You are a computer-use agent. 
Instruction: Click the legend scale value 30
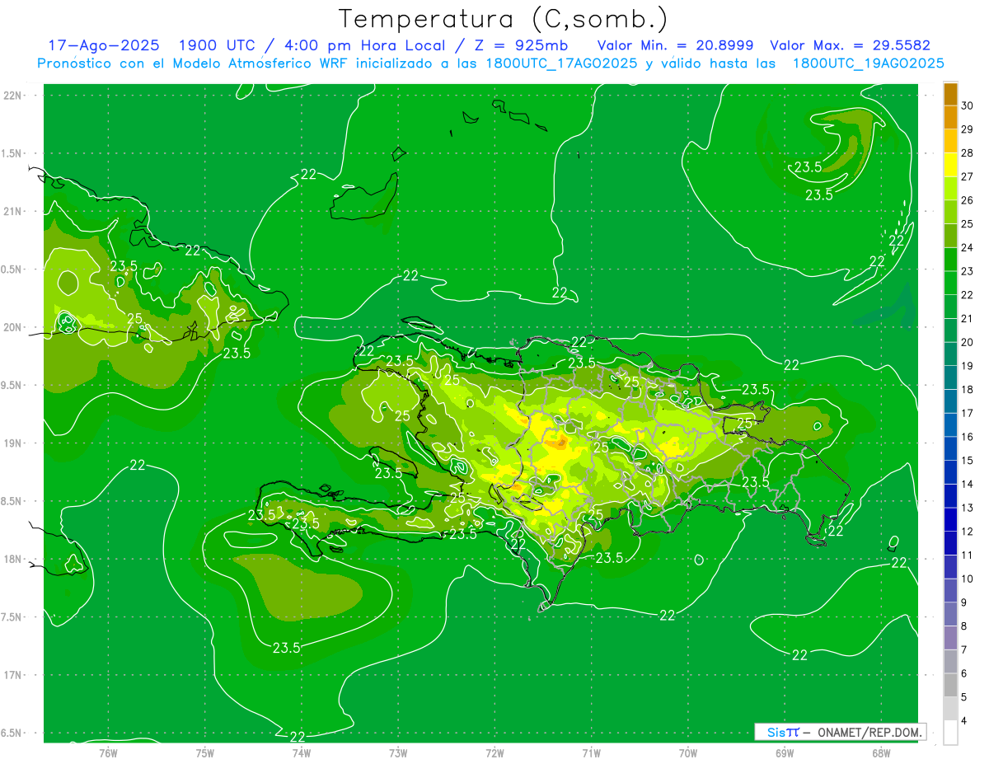point(968,105)
